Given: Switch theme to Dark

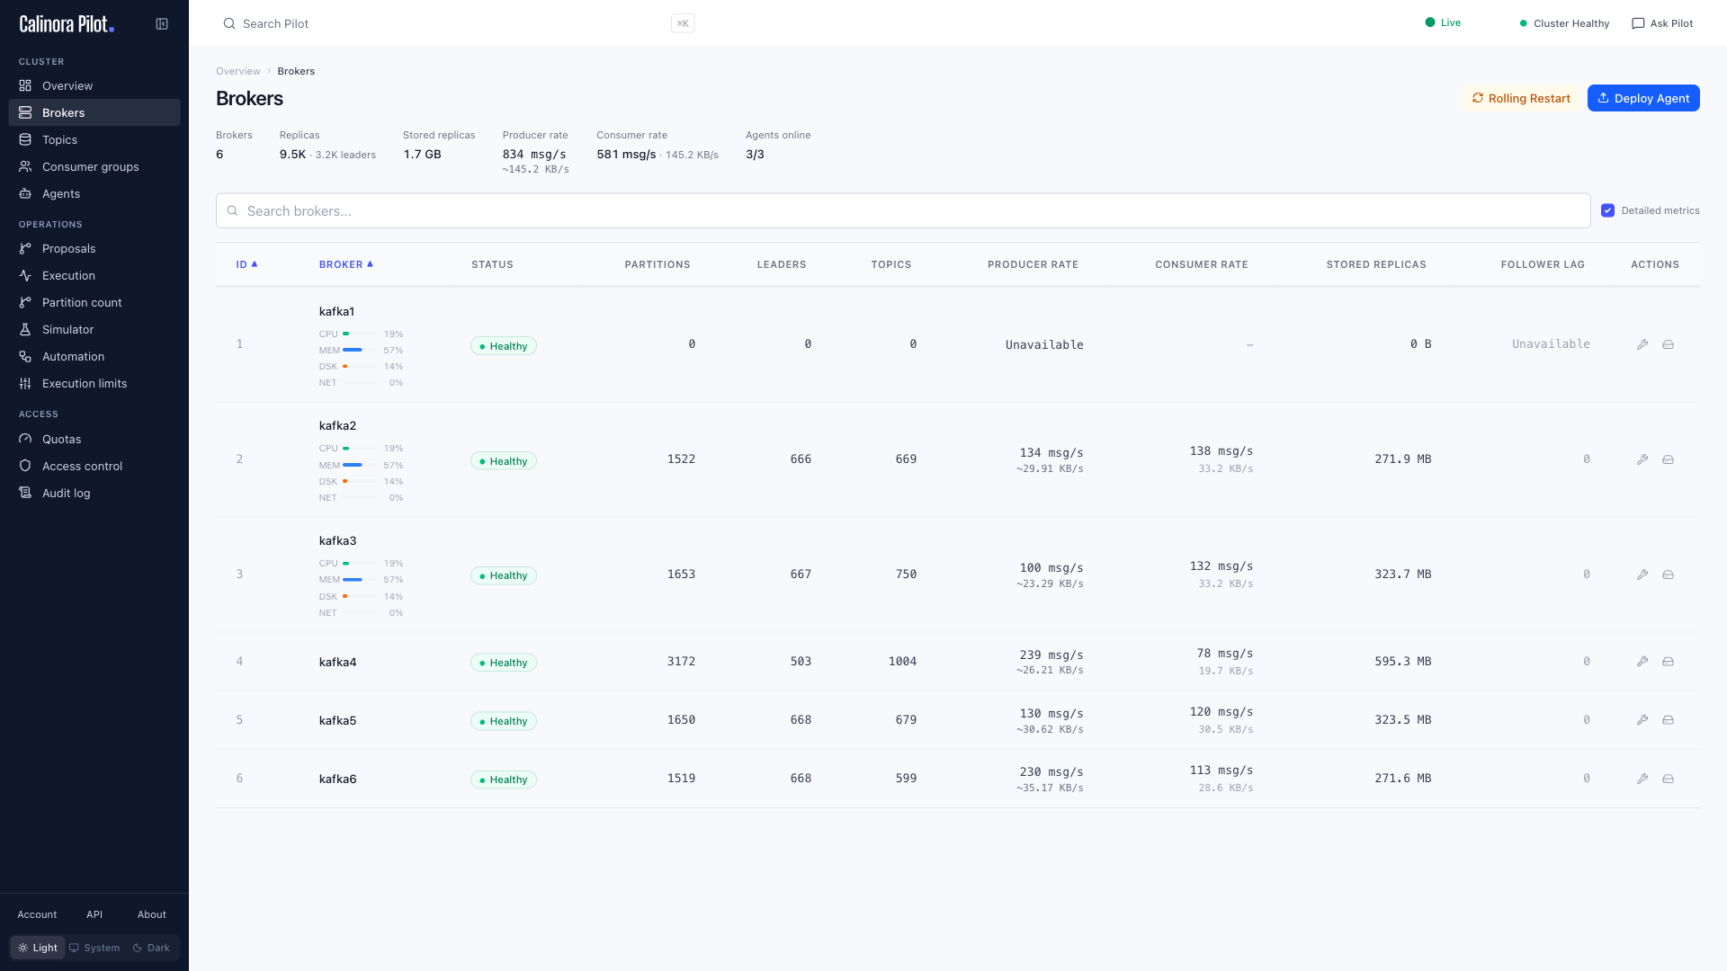Looking at the screenshot, I should point(151,948).
